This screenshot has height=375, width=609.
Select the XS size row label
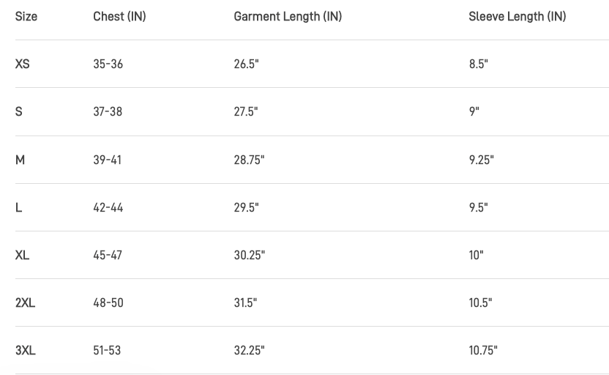click(x=22, y=64)
